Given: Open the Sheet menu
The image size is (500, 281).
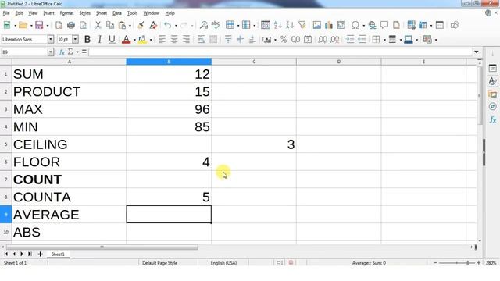Looking at the screenshot, I should tap(102, 13).
